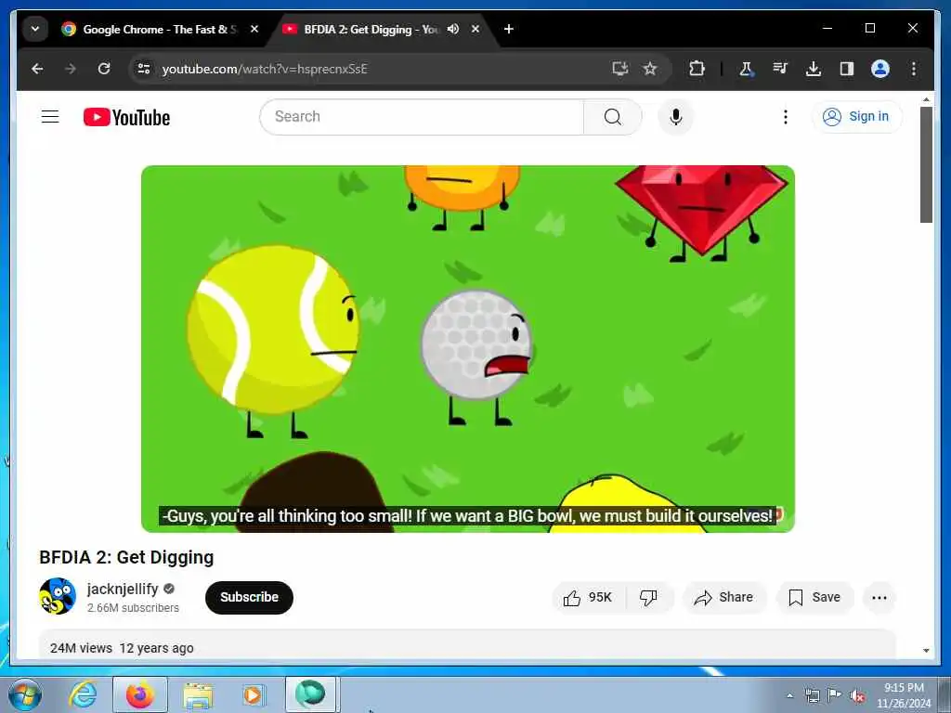Open the Chrome three-dot menu
Image resolution: width=951 pixels, height=713 pixels.
[914, 69]
